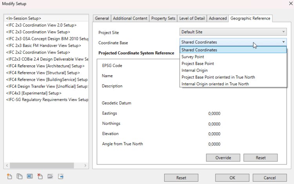Select IFC4x3 [Experimental] Setup in list
This screenshot has width=294, height=184.
[x=34, y=93]
